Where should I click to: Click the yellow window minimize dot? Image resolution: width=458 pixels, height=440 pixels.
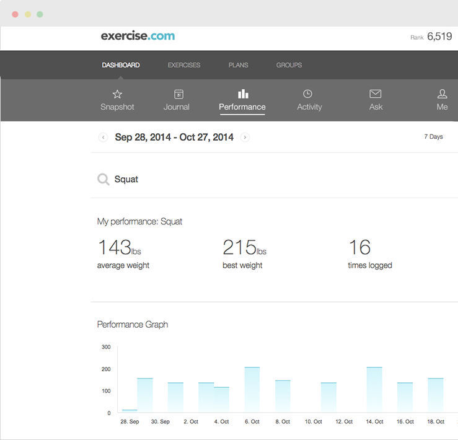28,14
